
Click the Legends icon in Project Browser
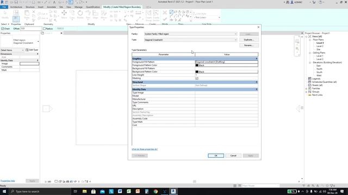point(310,79)
